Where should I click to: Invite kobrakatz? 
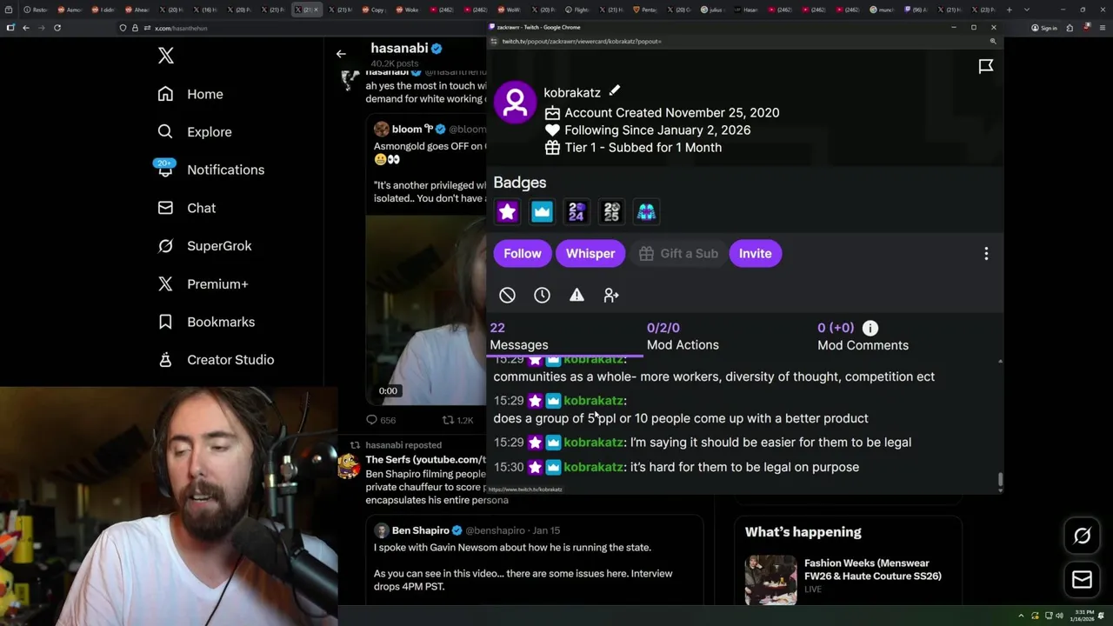(755, 254)
